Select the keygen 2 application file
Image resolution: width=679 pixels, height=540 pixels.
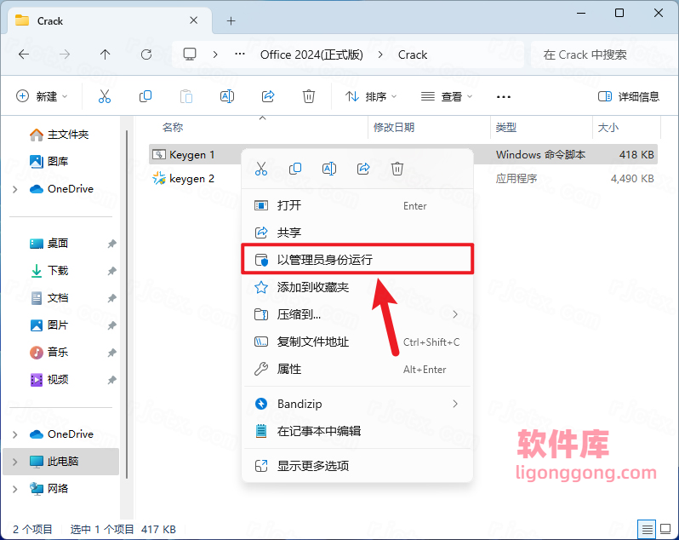point(191,179)
